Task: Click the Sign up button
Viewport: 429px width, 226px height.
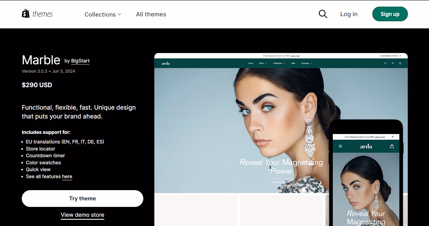Action: coord(390,14)
